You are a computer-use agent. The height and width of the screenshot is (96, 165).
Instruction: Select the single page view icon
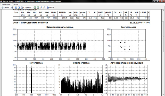coord(35,7)
